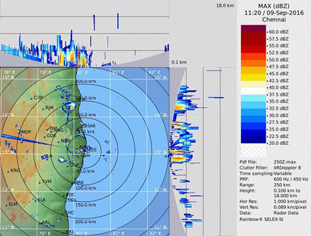311x236 pixels.
Task: Click the MDP station label on map
Action: pyautogui.click(x=26, y=132)
